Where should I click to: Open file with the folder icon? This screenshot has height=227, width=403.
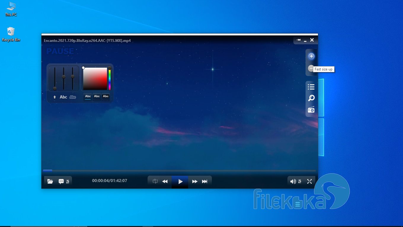(50, 181)
